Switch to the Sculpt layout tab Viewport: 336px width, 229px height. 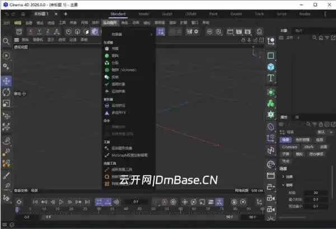(x=167, y=14)
